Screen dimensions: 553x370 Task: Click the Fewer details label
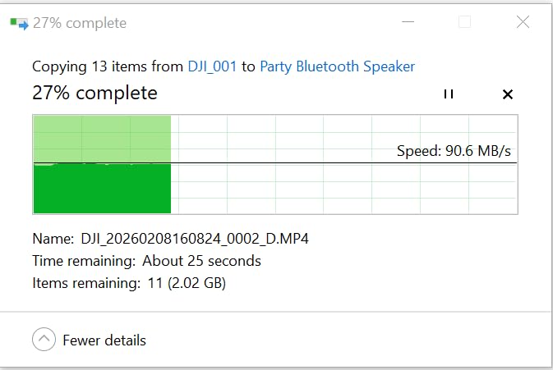click(104, 340)
